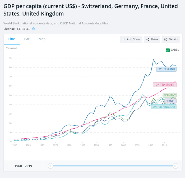Click the three-dot icon beside Also Show
This screenshot has height=178, width=185.
pyautogui.click(x=124, y=39)
